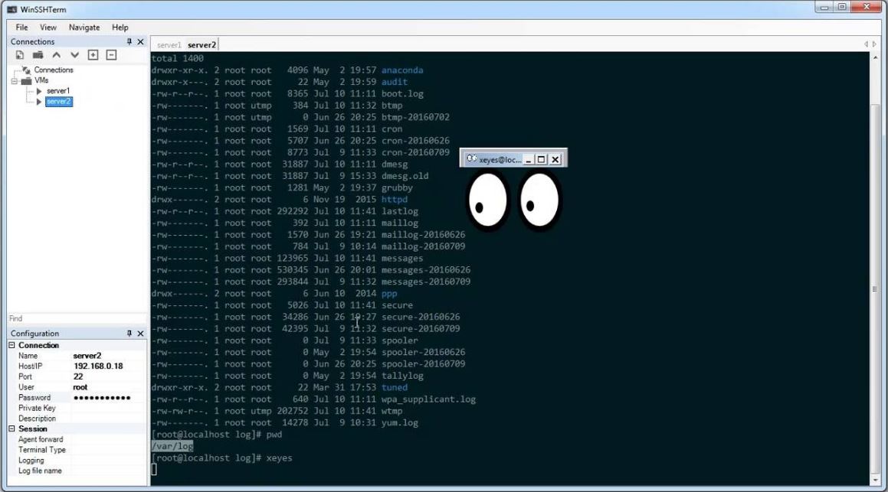Pin the Connections panel
888x492 pixels.
[x=129, y=41]
